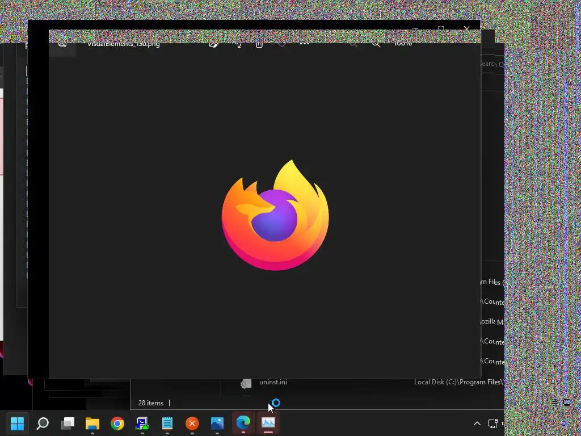Click the uninst.ini file icon
The height and width of the screenshot is (436, 581).
coord(246,383)
